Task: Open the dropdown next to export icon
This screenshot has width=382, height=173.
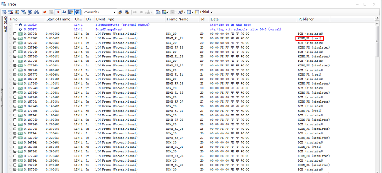Action: pyautogui.click(x=168, y=12)
